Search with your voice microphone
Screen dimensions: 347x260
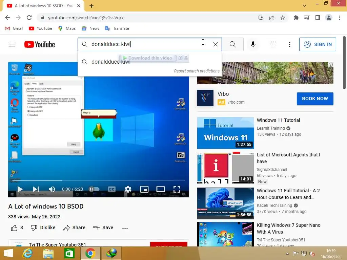coord(253,44)
